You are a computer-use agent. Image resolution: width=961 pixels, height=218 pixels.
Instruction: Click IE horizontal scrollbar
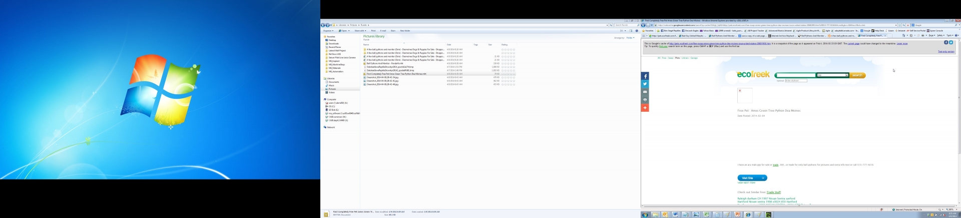(x=799, y=206)
